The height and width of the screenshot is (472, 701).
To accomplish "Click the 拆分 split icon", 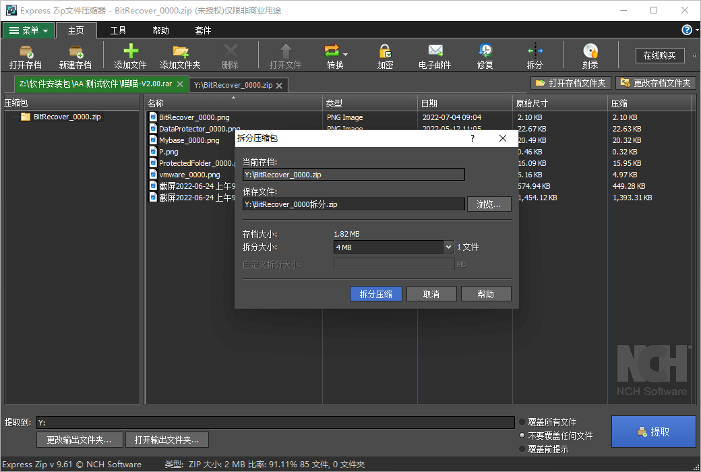I will (x=535, y=51).
